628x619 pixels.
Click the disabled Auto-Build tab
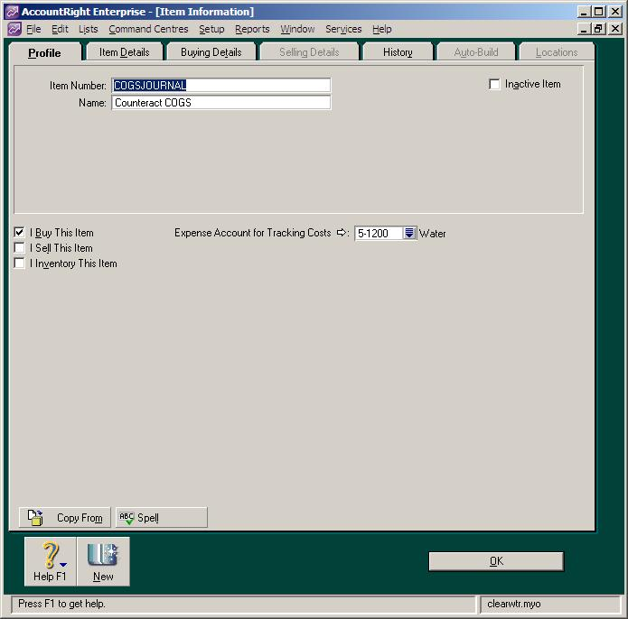click(476, 52)
